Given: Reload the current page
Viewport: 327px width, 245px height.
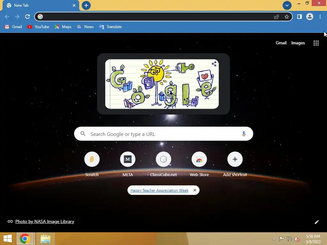Looking at the screenshot, I should [27, 17].
